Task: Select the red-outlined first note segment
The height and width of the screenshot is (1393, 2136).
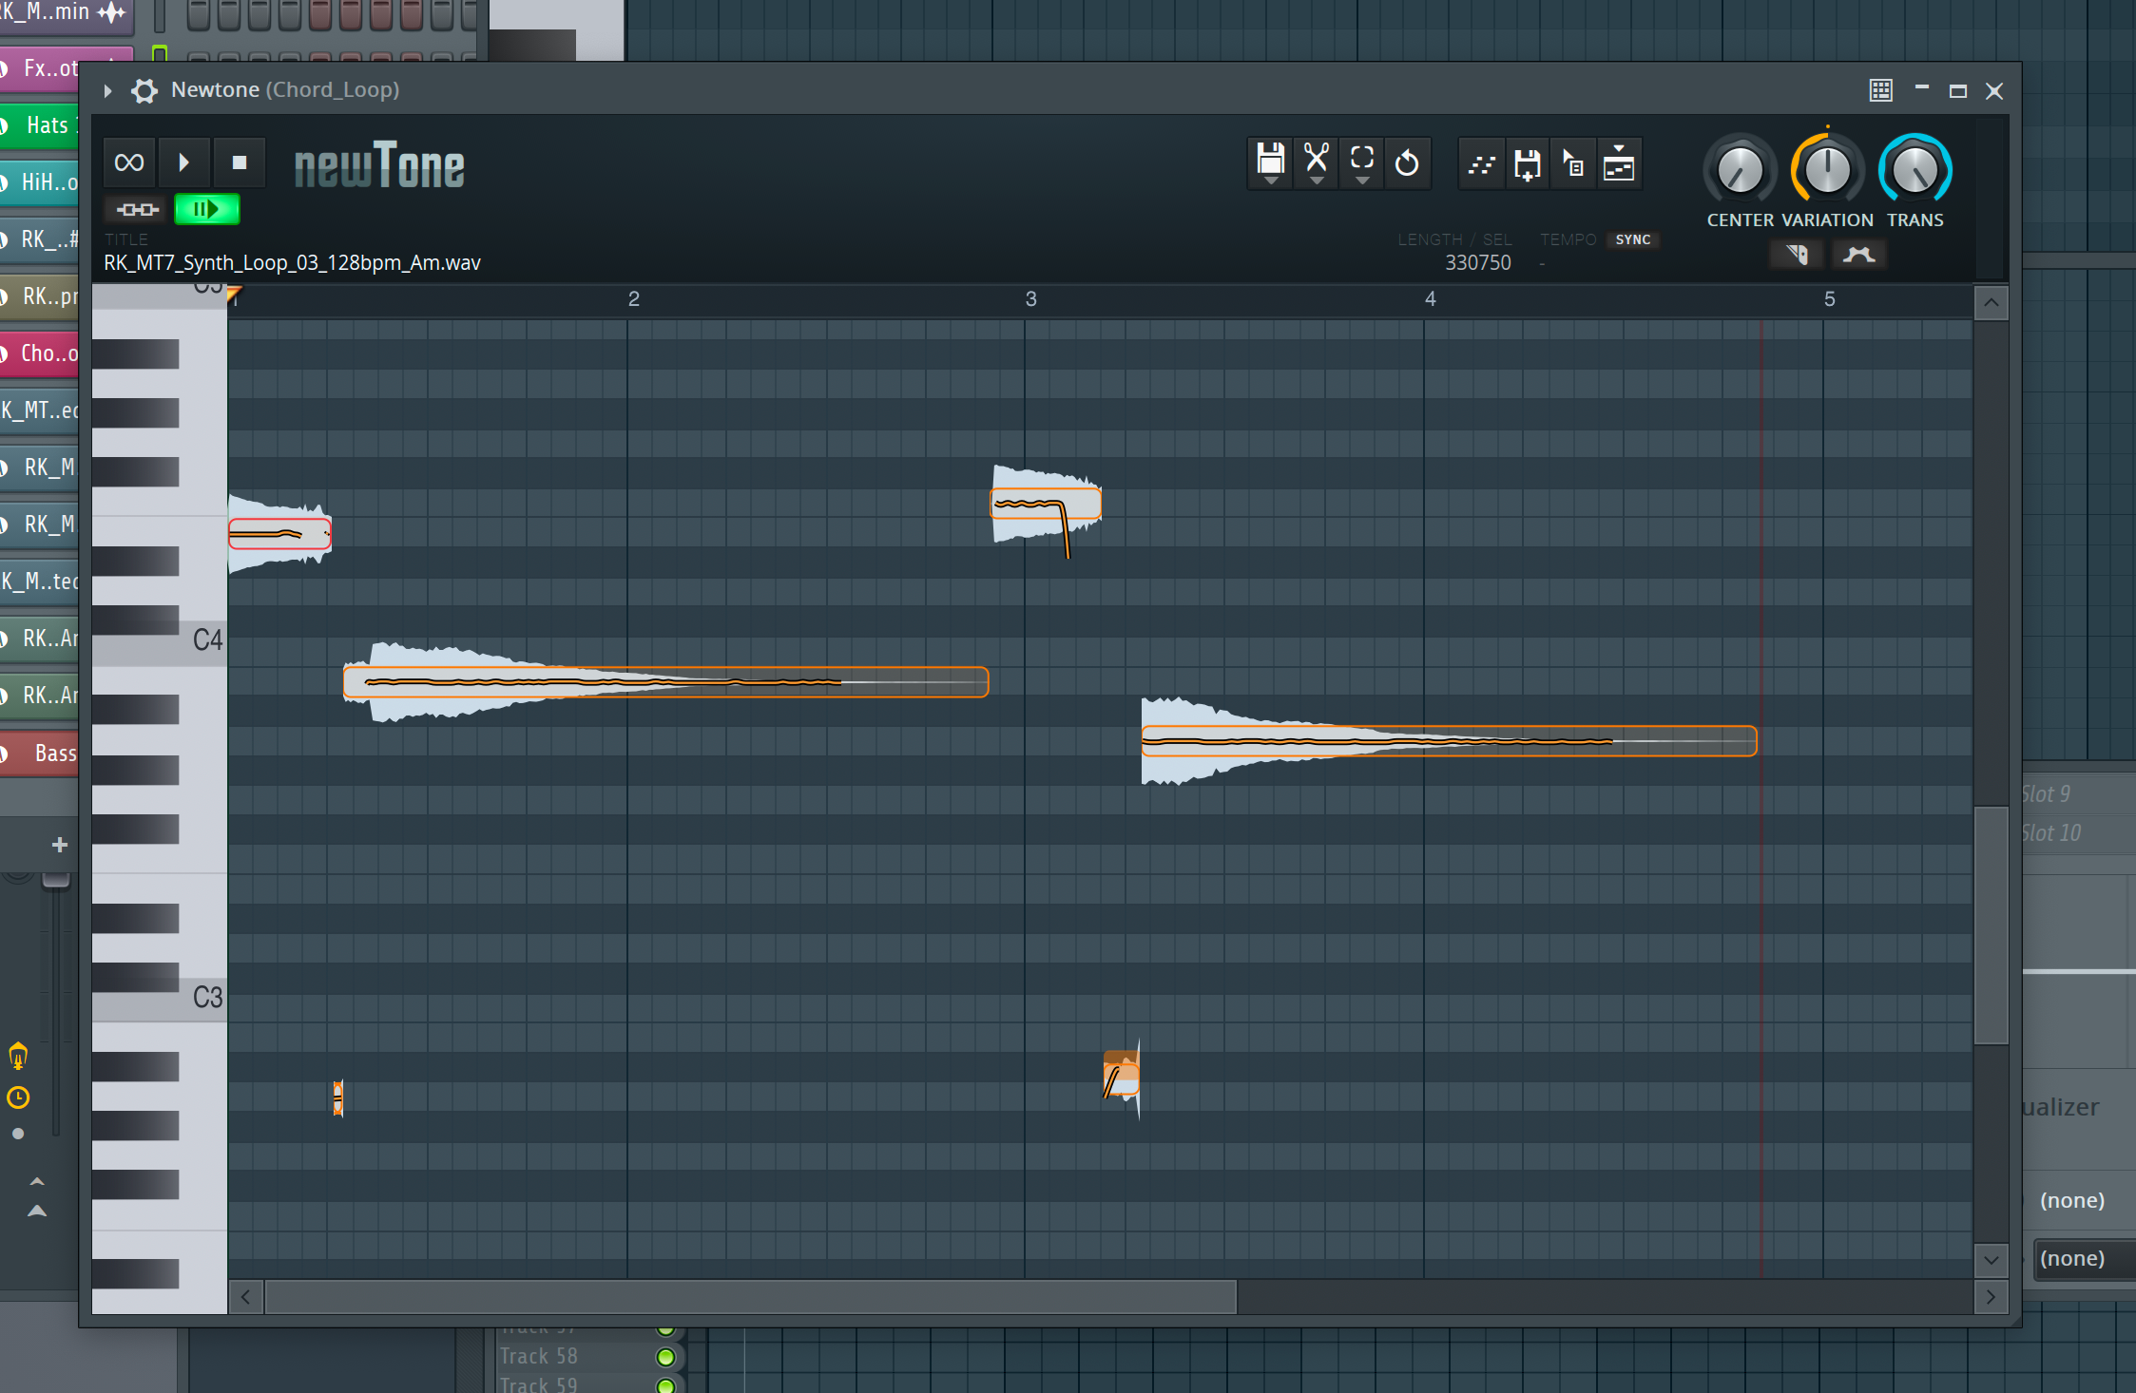Action: [x=279, y=534]
